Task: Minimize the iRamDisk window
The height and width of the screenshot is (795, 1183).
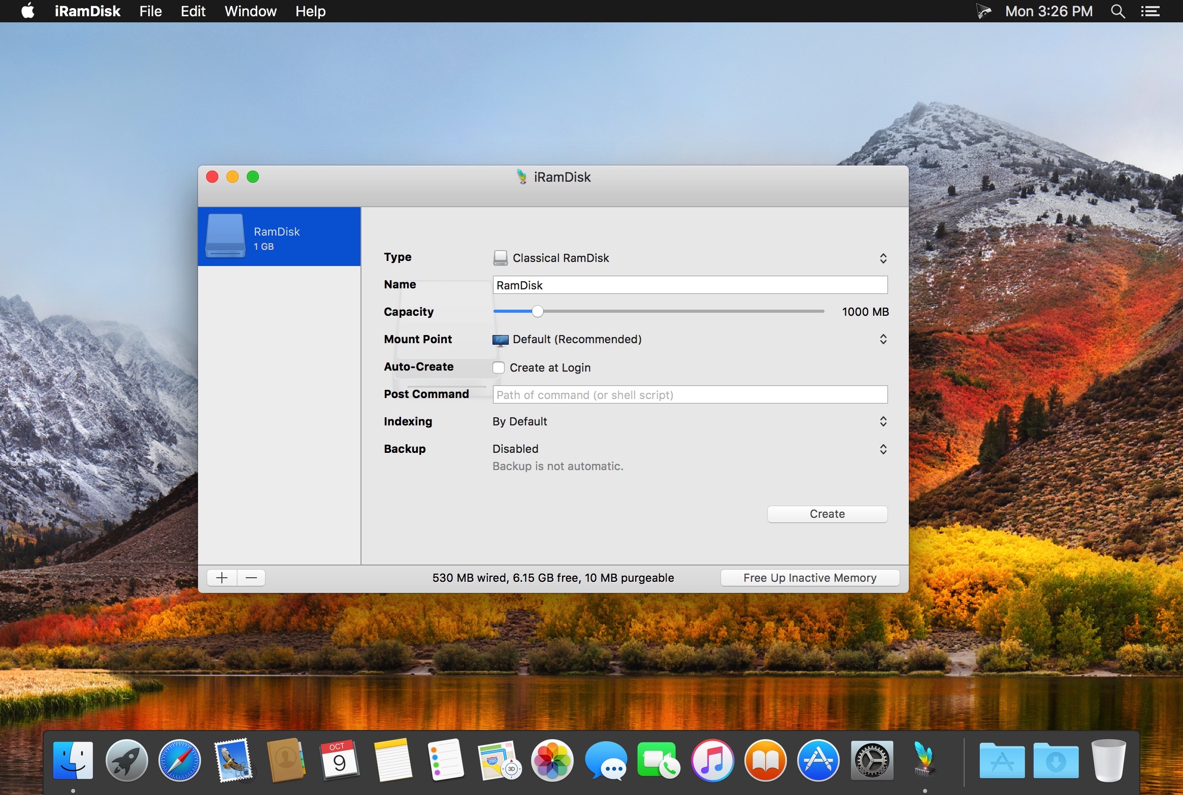Action: (233, 177)
